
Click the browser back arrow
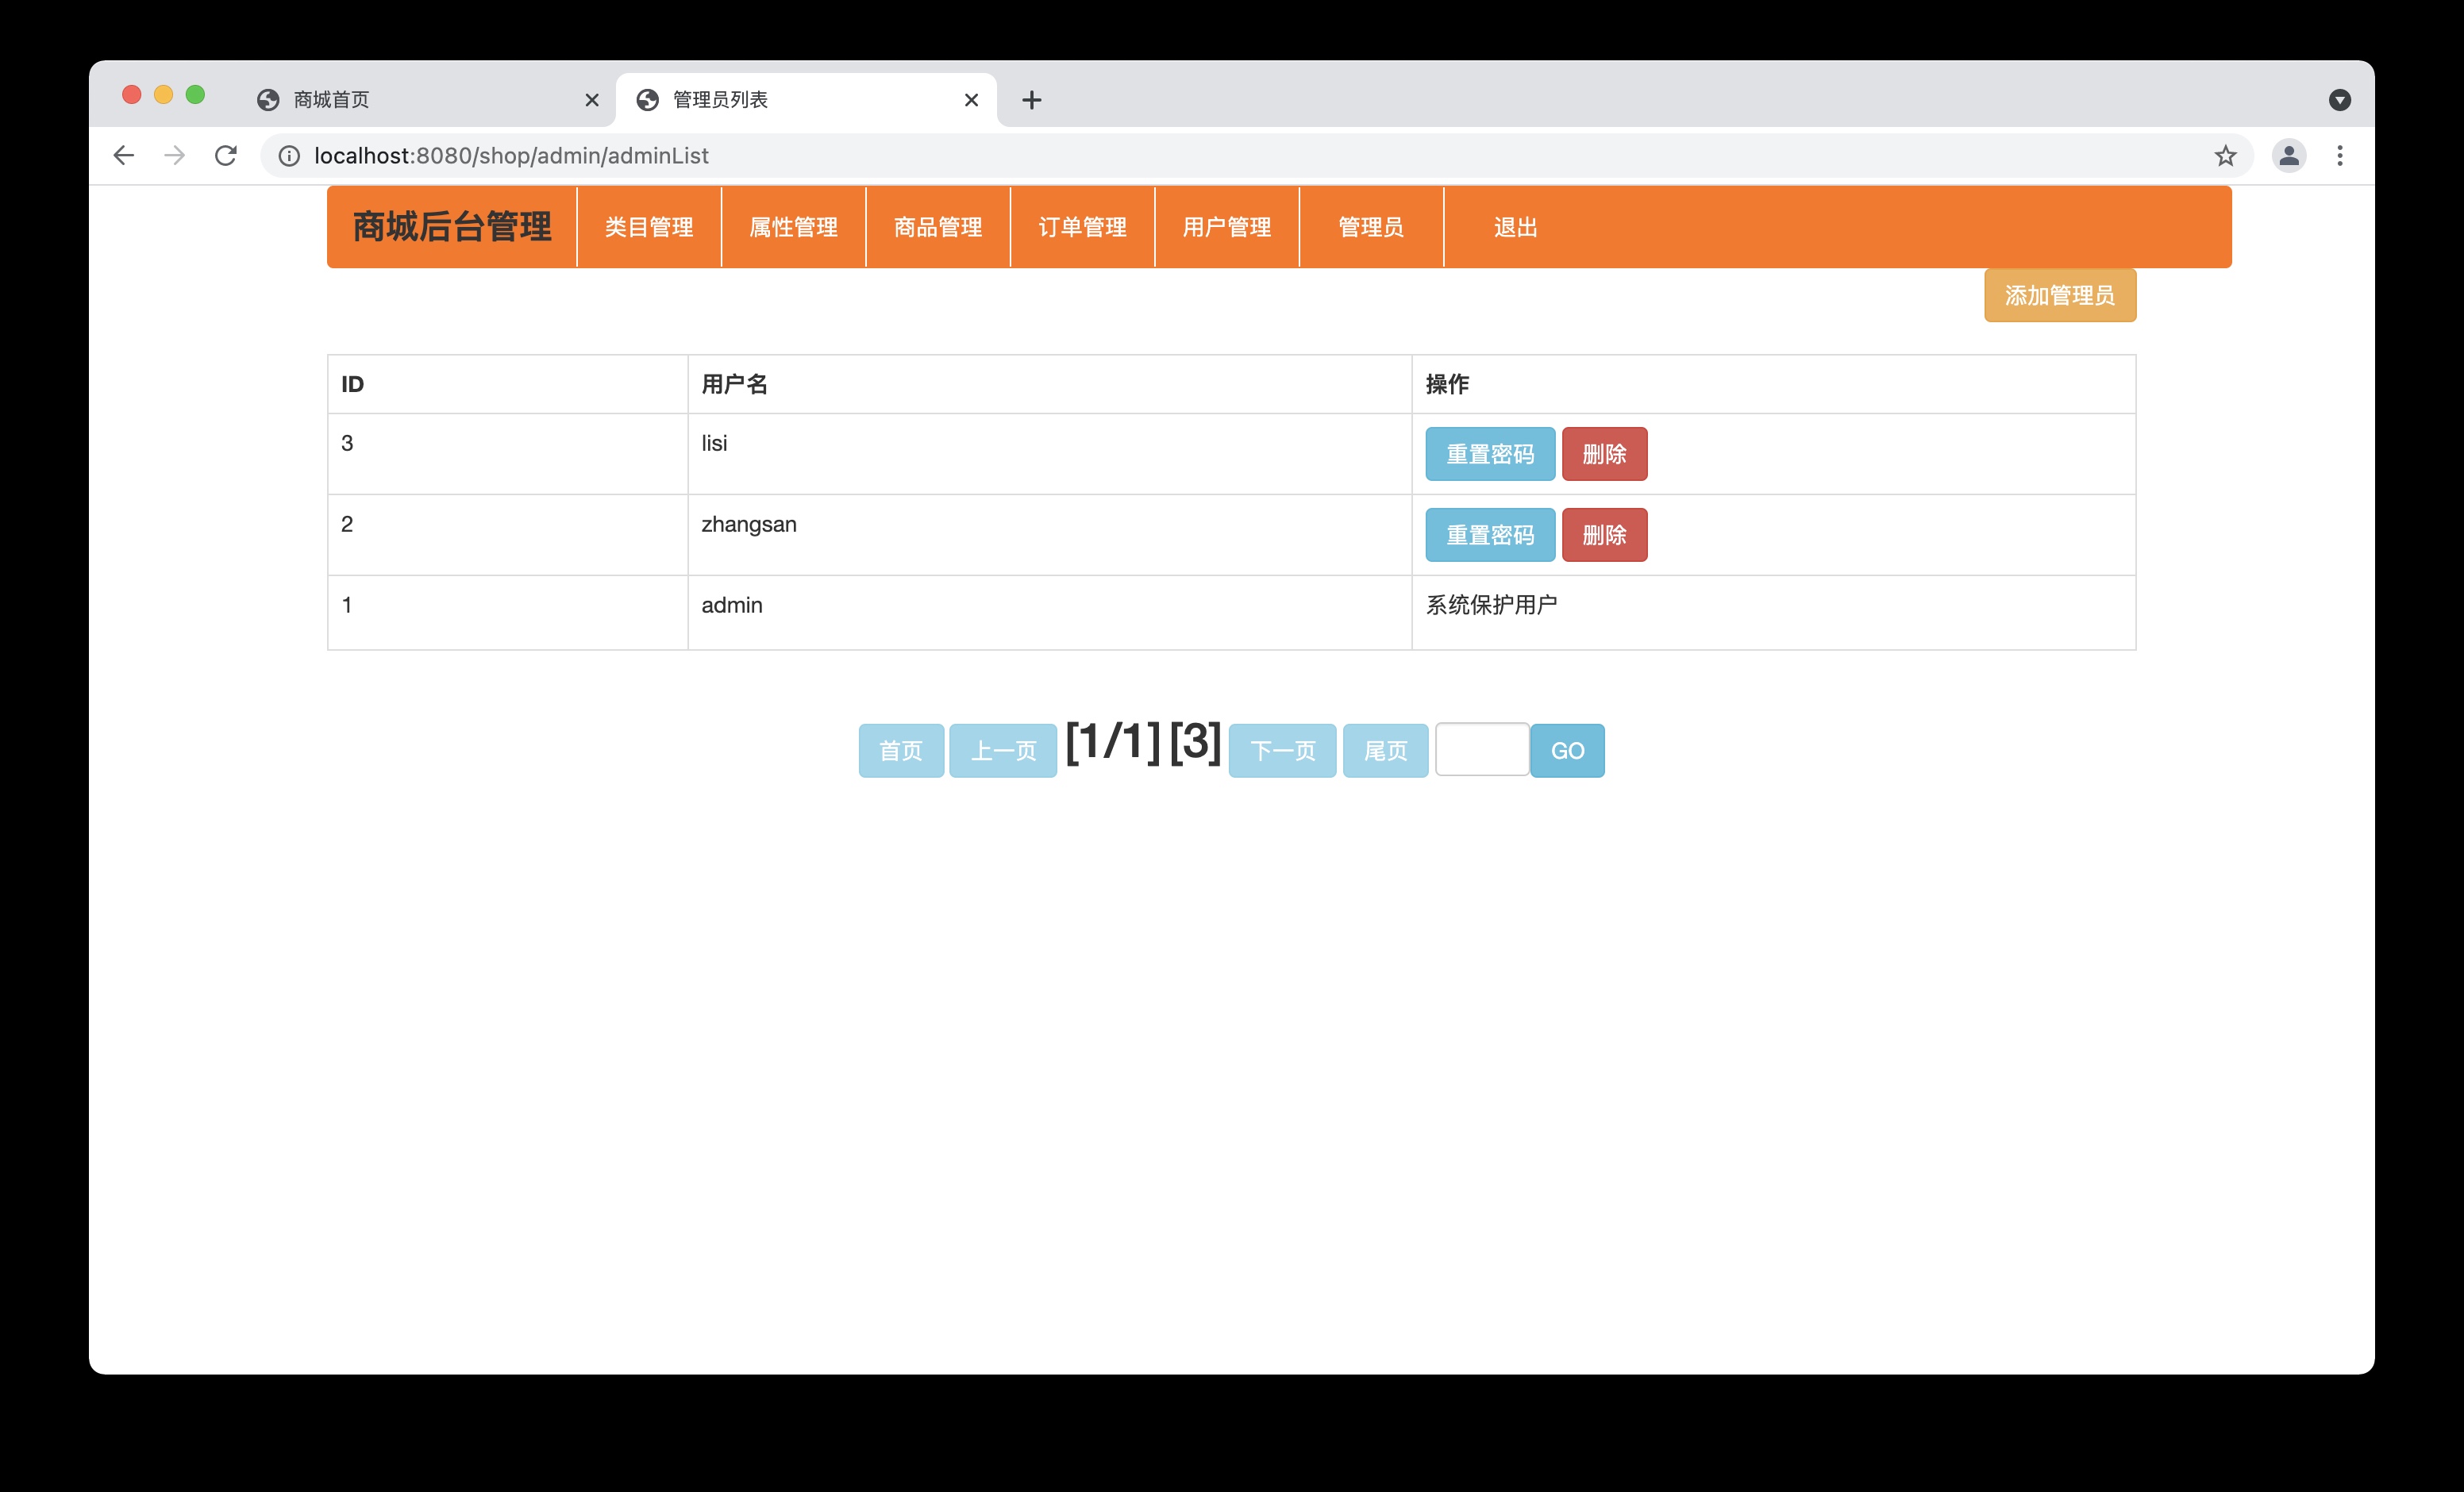coord(123,155)
